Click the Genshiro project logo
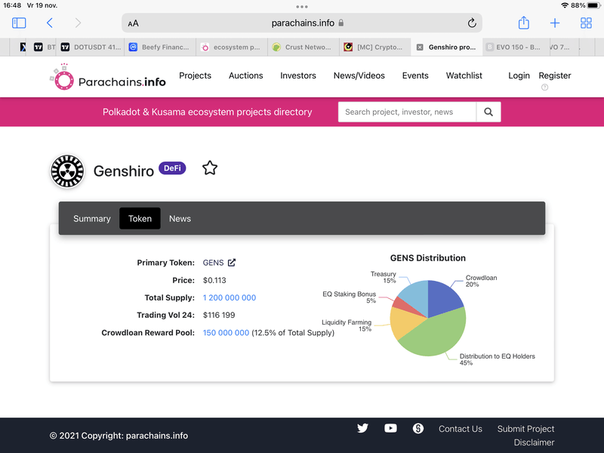 (x=67, y=171)
